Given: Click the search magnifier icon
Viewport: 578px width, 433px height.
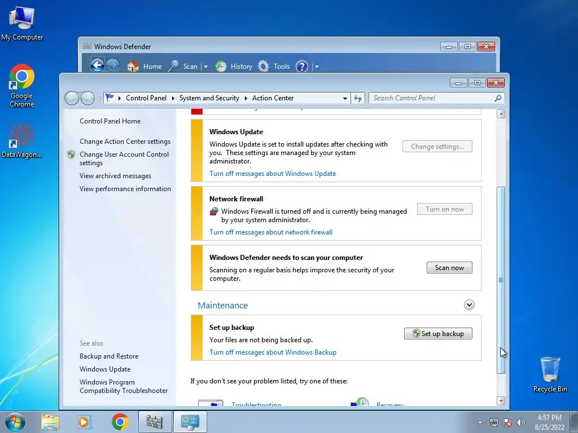Looking at the screenshot, I should point(498,98).
